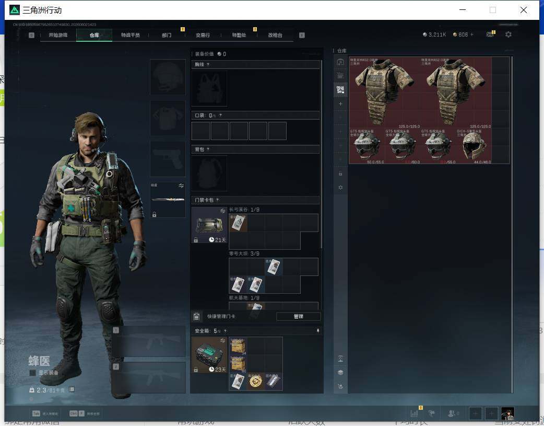Select the 仓库 tab
Viewport: 544px width, 426px height.
click(94, 35)
